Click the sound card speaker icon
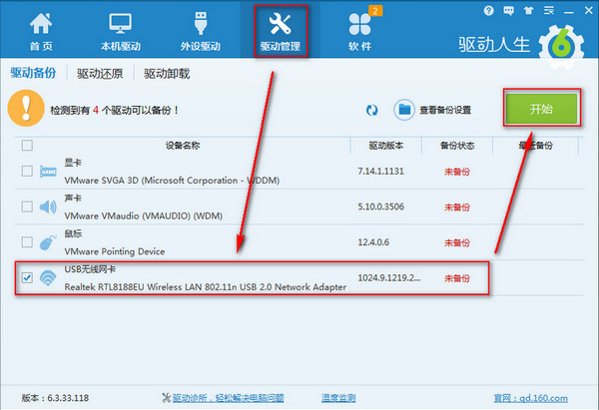This screenshot has width=599, height=410. point(48,206)
